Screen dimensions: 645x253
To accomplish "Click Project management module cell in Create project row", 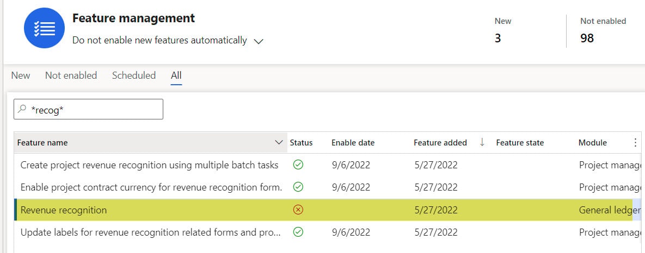I will coord(610,165).
